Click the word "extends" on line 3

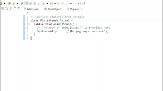(x=52, y=20)
